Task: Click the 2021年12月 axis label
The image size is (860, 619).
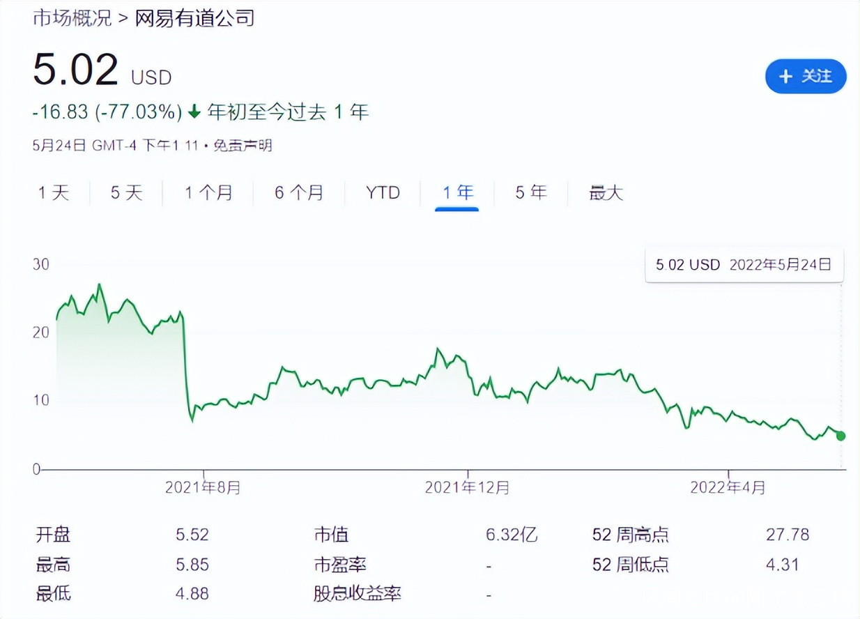Action: coord(467,487)
